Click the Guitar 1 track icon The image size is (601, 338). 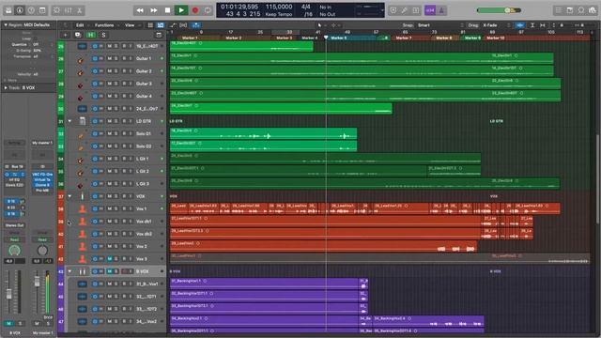(81, 59)
